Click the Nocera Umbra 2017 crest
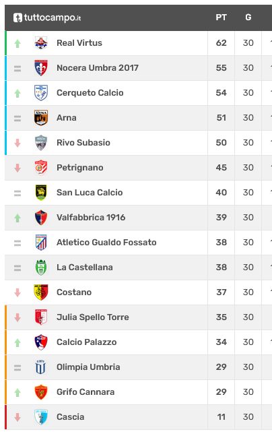 tap(41, 68)
